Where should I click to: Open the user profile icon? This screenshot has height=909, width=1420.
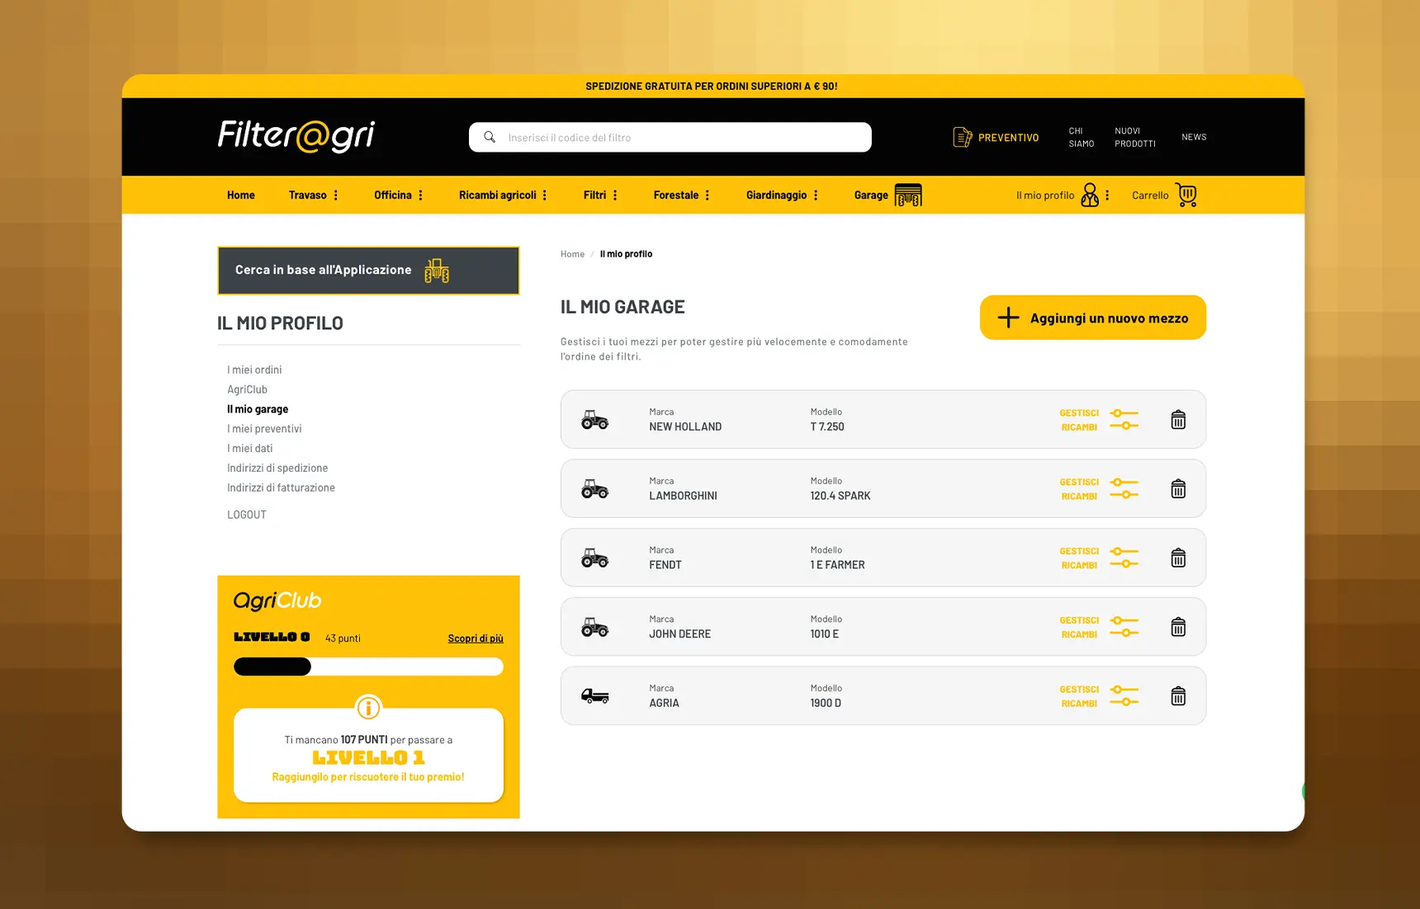[1090, 195]
